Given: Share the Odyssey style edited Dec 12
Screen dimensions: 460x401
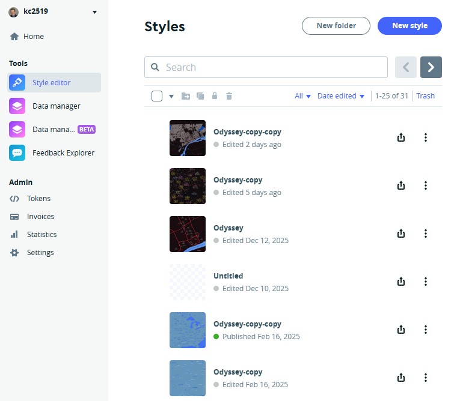Looking at the screenshot, I should (x=401, y=234).
